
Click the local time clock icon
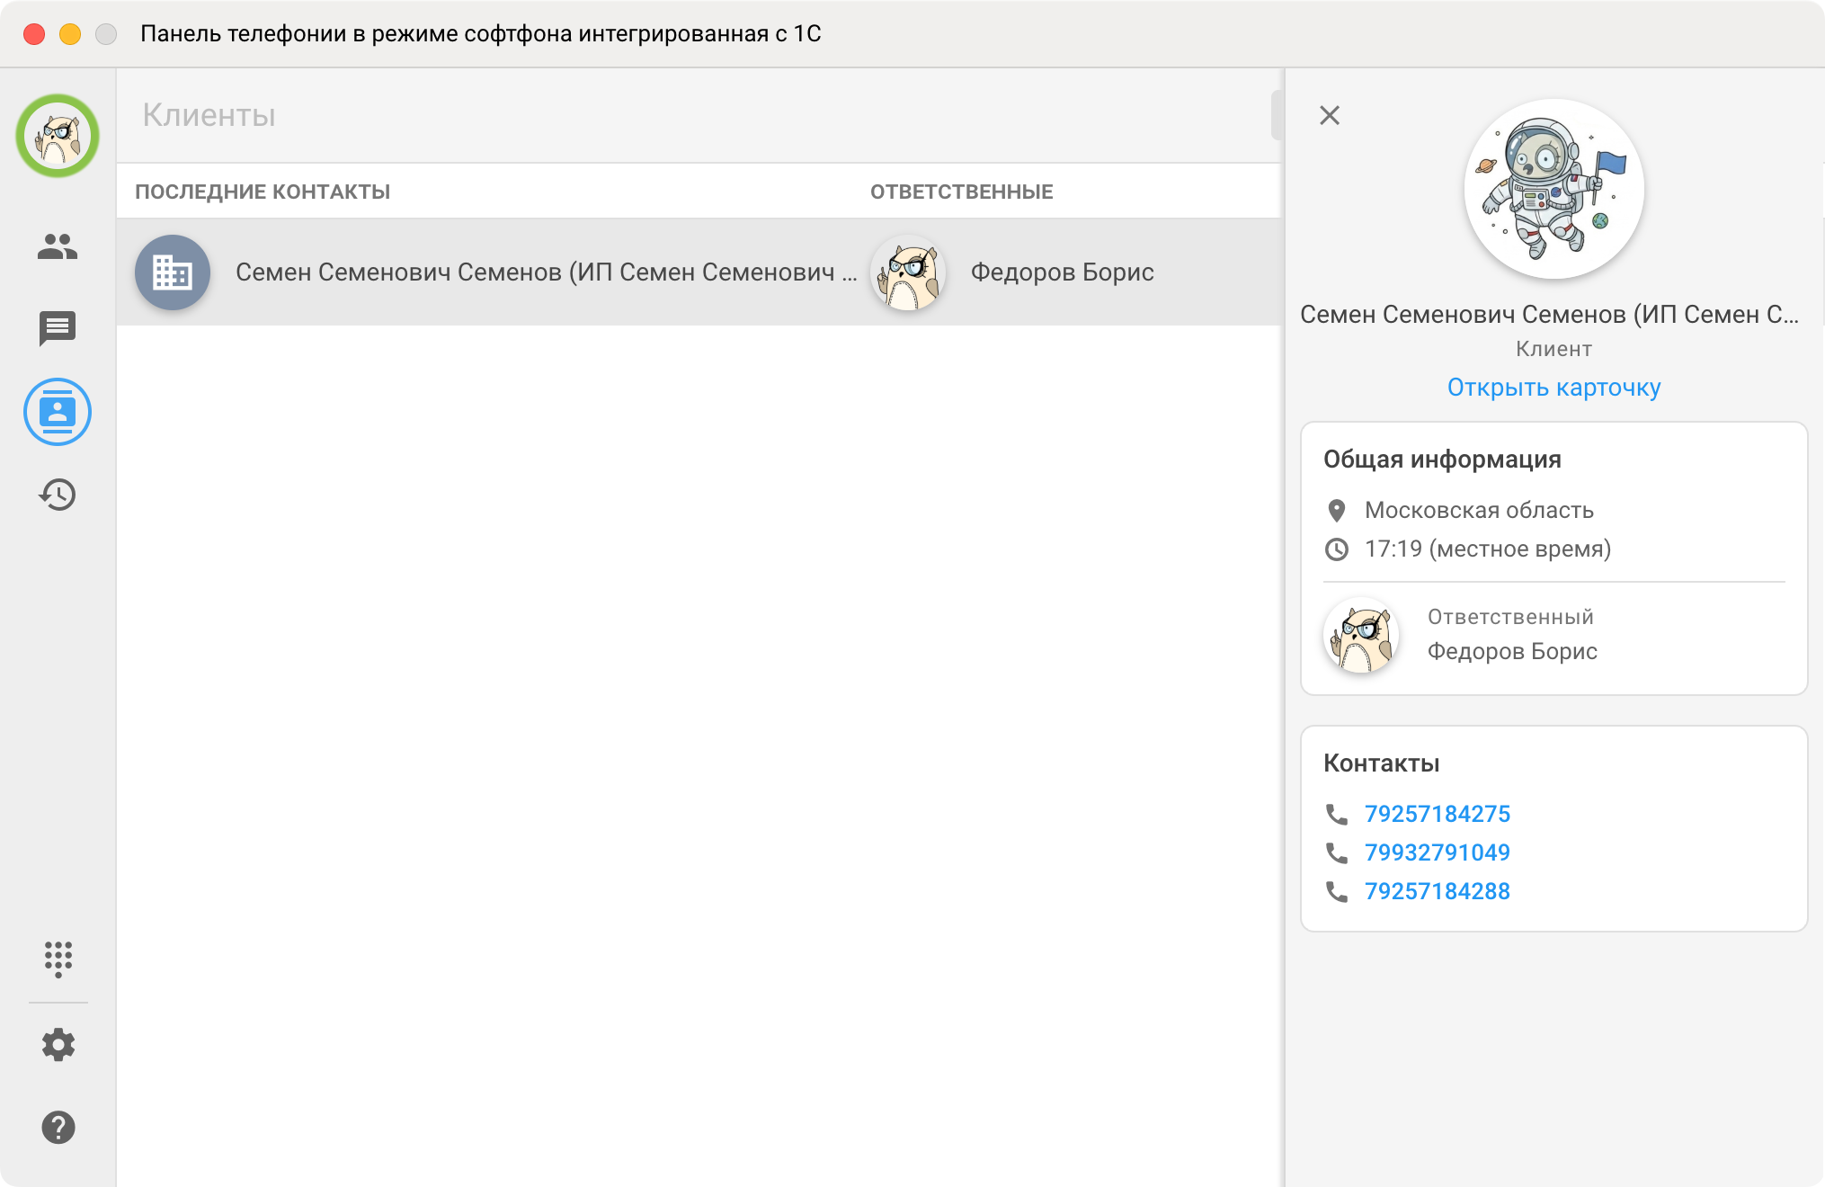point(1337,549)
